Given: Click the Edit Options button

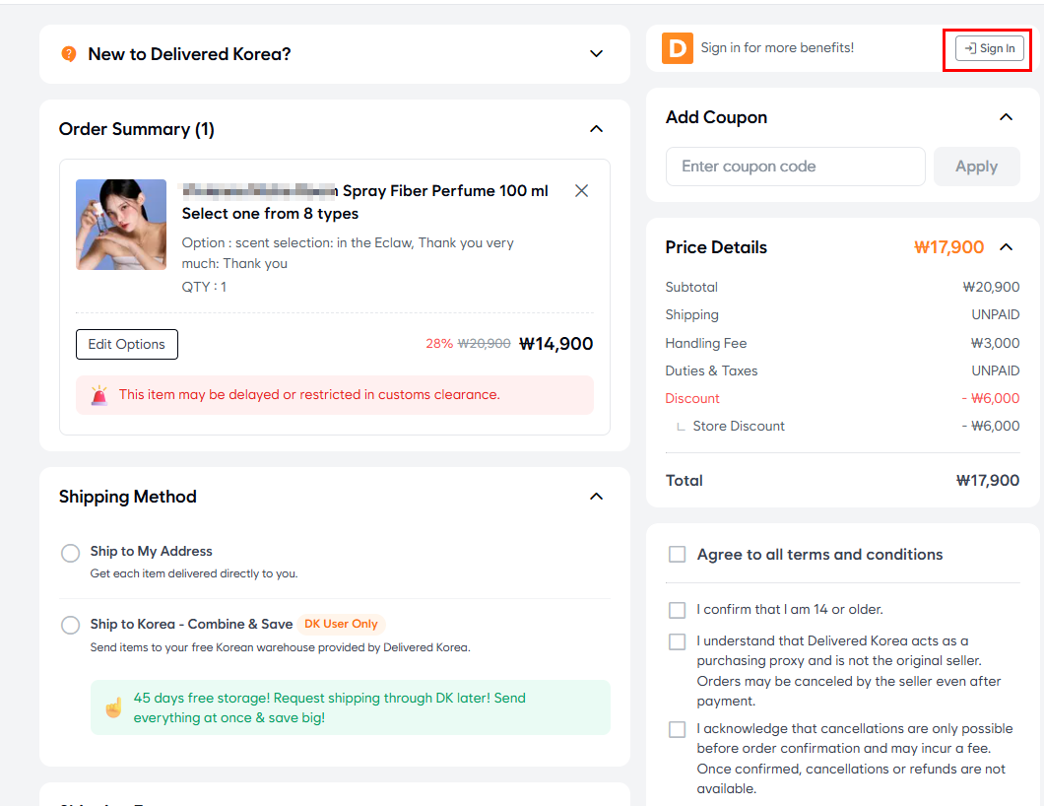Looking at the screenshot, I should click(127, 345).
